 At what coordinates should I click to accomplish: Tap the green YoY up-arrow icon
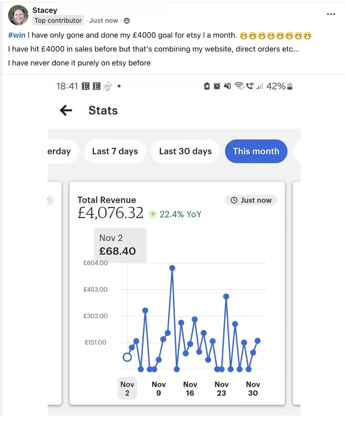coord(153,214)
